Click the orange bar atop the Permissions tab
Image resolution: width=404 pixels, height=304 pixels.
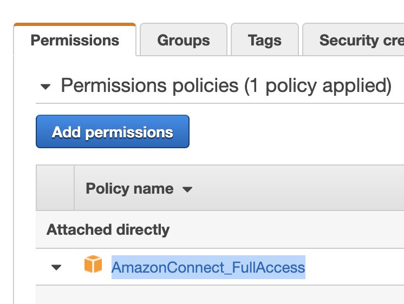click(x=75, y=24)
